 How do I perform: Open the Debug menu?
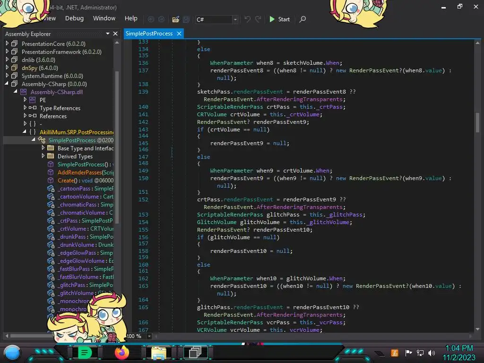pyautogui.click(x=74, y=18)
